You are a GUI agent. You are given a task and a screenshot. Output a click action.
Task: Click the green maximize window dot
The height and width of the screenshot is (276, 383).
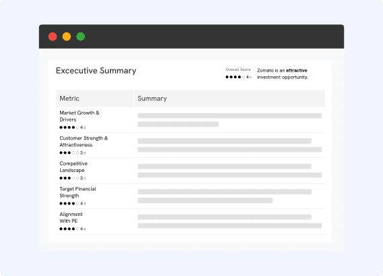pyautogui.click(x=81, y=36)
